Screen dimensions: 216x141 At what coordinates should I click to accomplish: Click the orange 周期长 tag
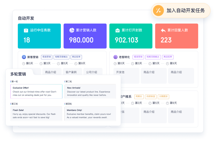[139, 97]
